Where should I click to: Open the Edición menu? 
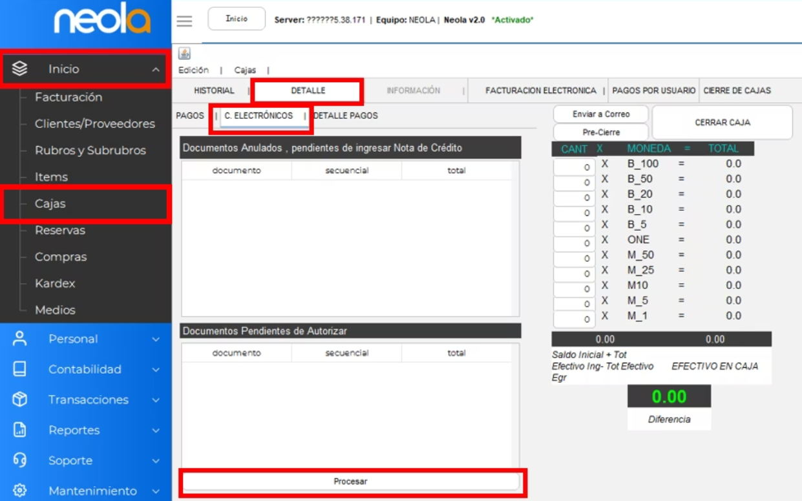click(x=193, y=70)
